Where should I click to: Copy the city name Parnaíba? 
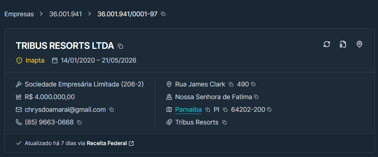pyautogui.click(x=208, y=110)
